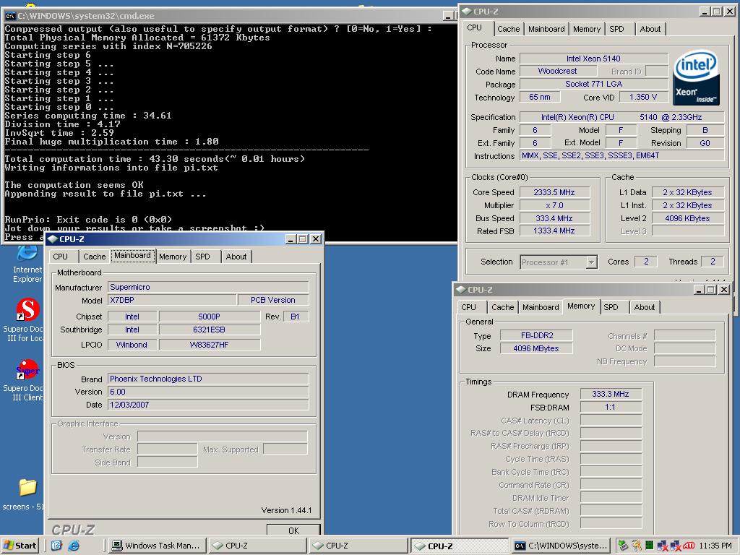Viewport: 740px width, 555px height.
Task: Switch to the second CPU-Z taskbar button
Action: (358, 546)
